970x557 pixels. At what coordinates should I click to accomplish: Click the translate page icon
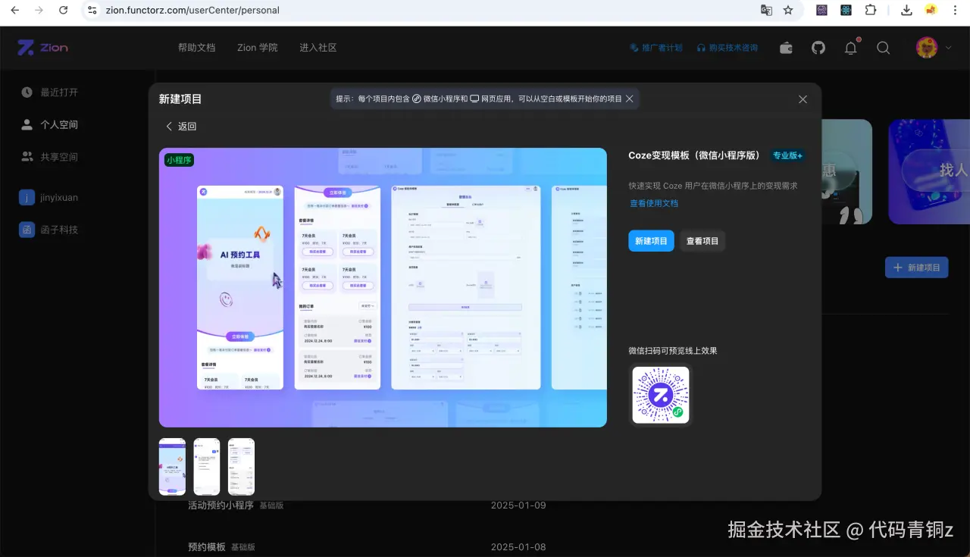[x=767, y=11]
